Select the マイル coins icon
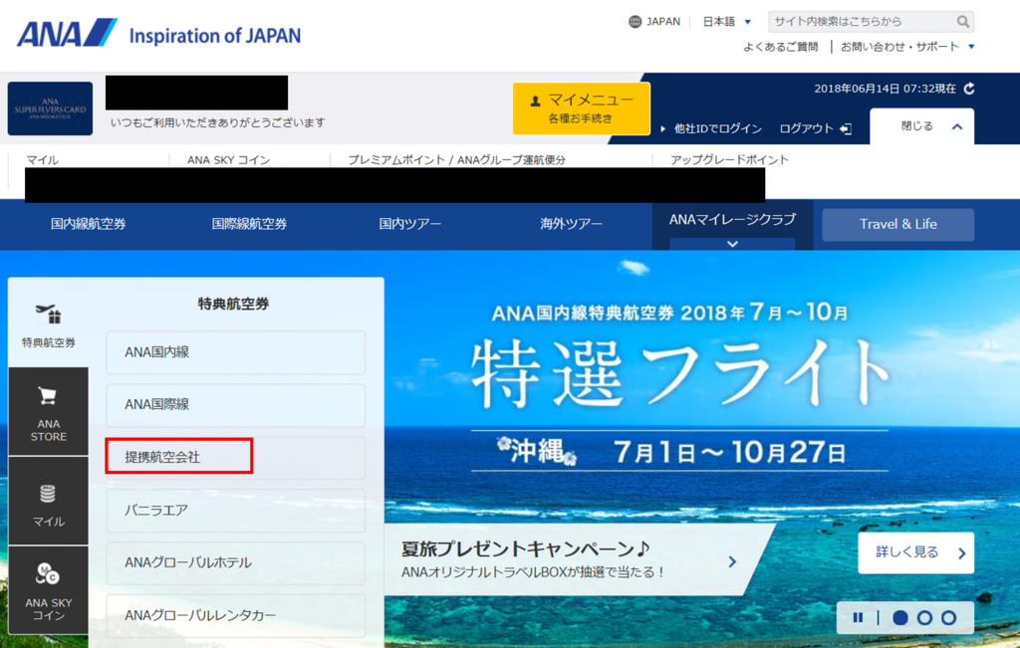The height and width of the screenshot is (648, 1020). (48, 494)
